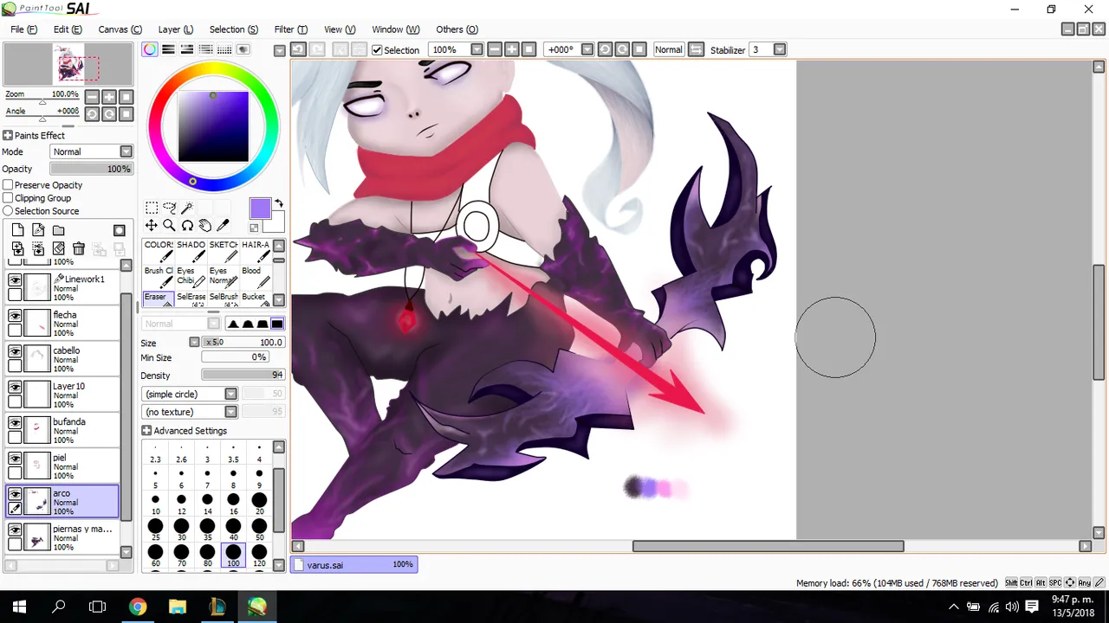Screen dimensions: 1109x623
Task: Show the swatches panel icon
Action: pos(224,49)
